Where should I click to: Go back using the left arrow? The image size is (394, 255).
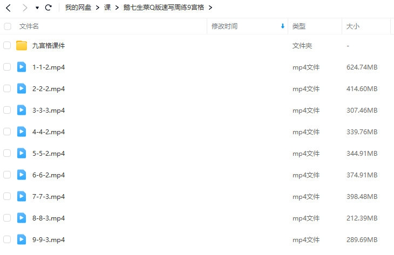click(8, 8)
